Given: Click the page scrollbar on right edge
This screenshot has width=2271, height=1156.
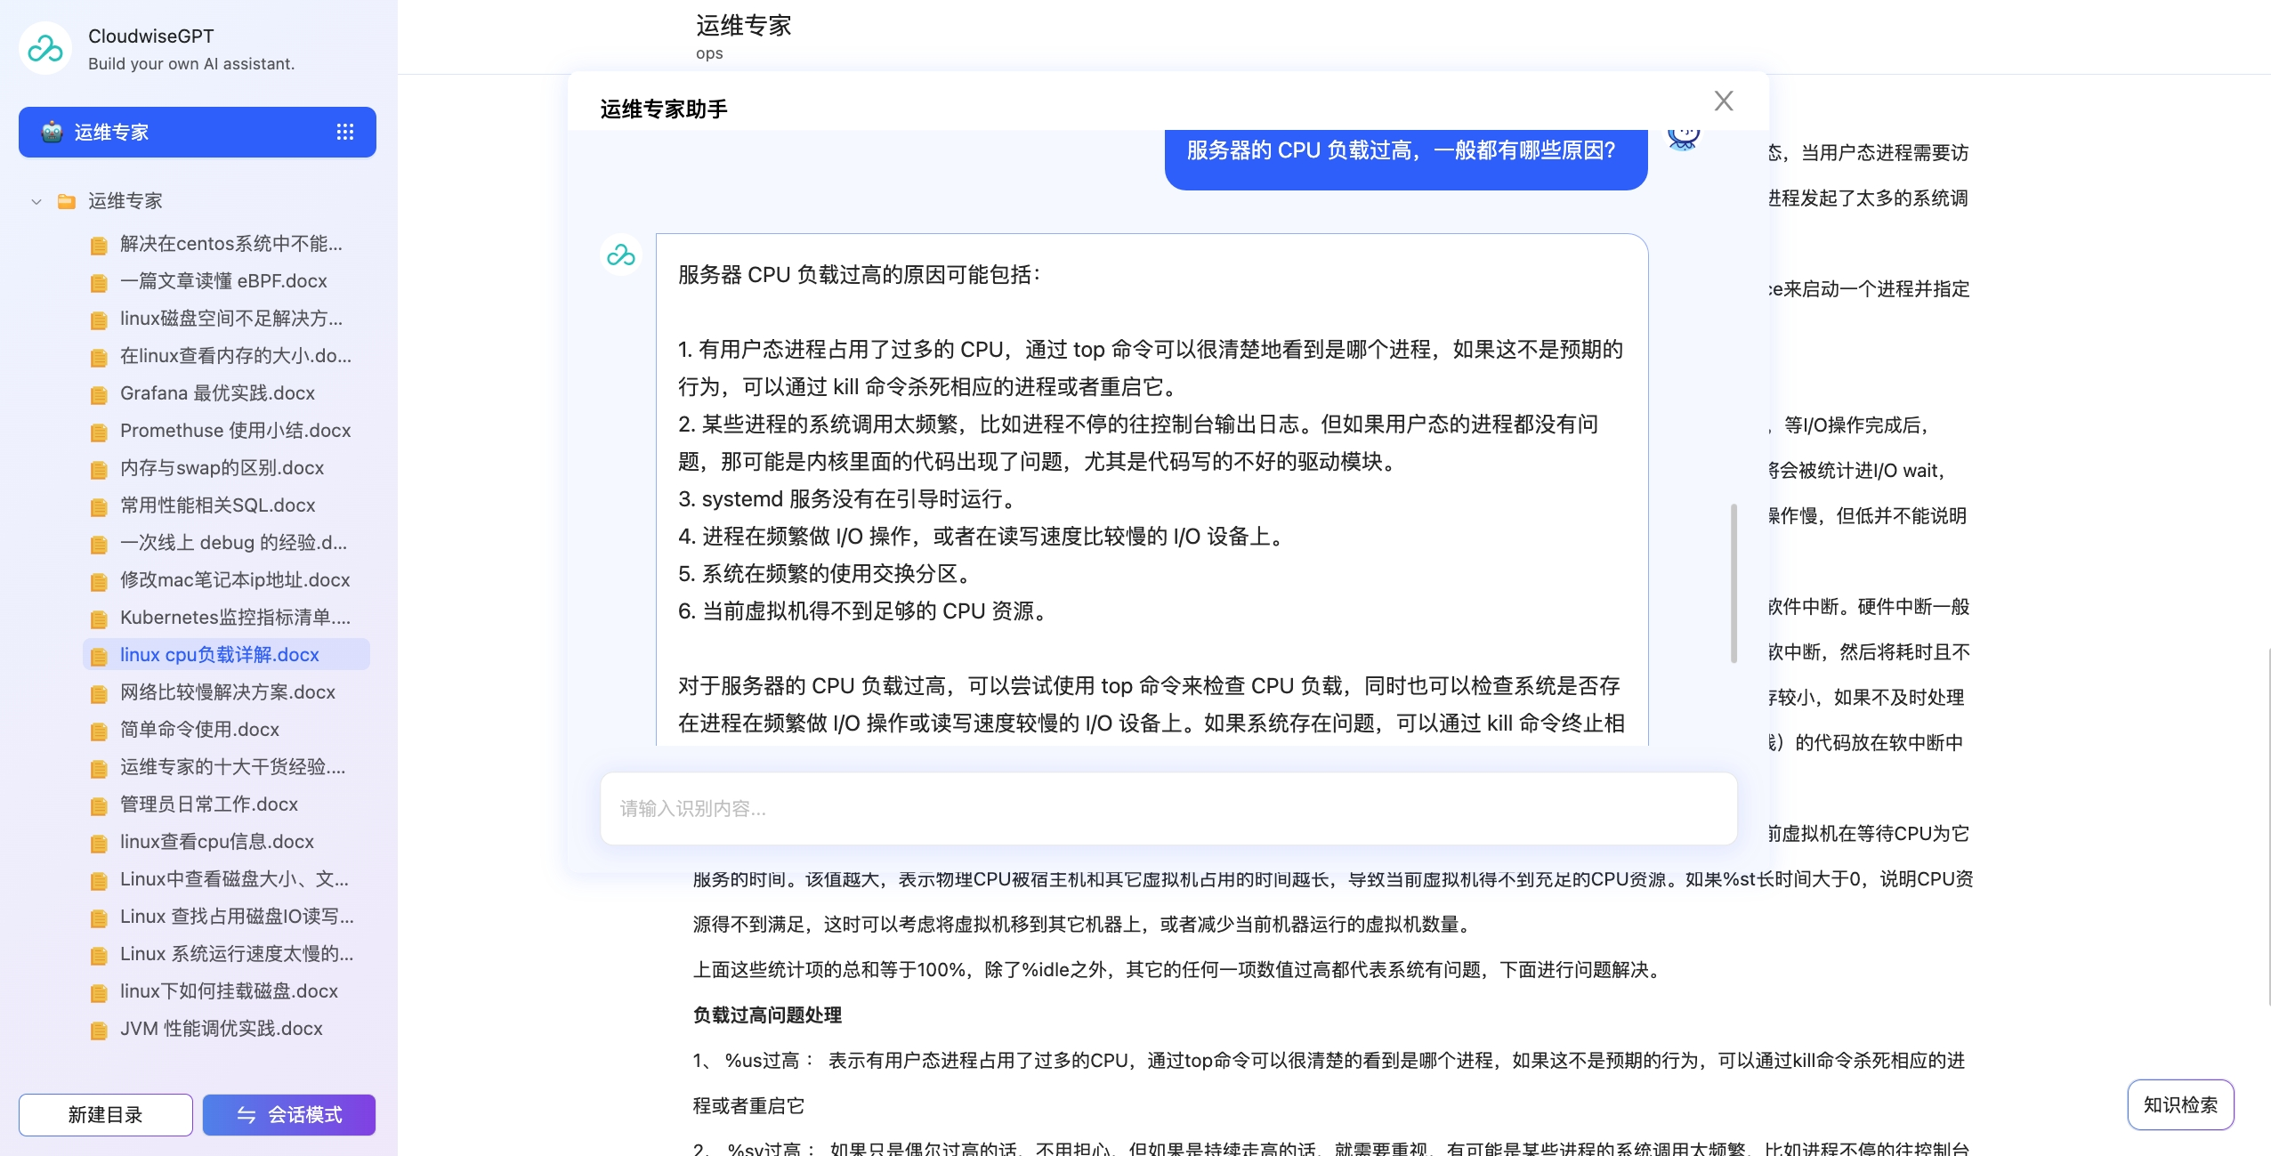Looking at the screenshot, I should click(2268, 828).
